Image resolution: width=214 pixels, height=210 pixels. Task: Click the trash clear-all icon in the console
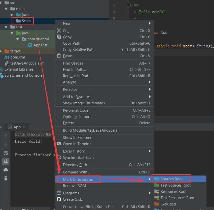[x=6, y=178]
